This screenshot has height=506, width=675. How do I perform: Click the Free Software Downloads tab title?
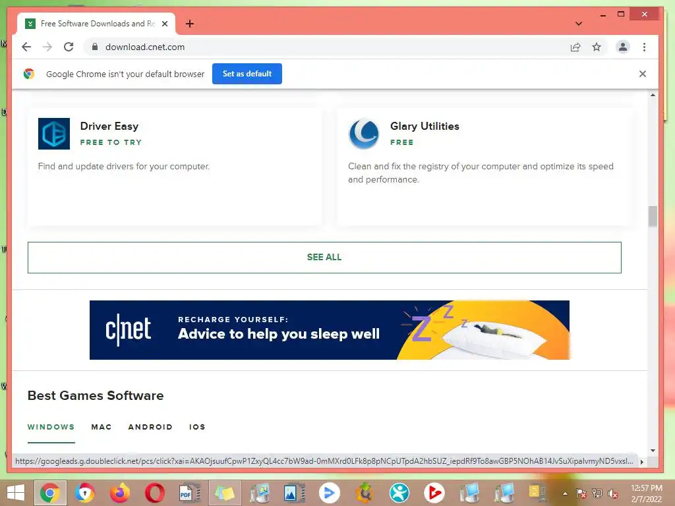point(98,24)
